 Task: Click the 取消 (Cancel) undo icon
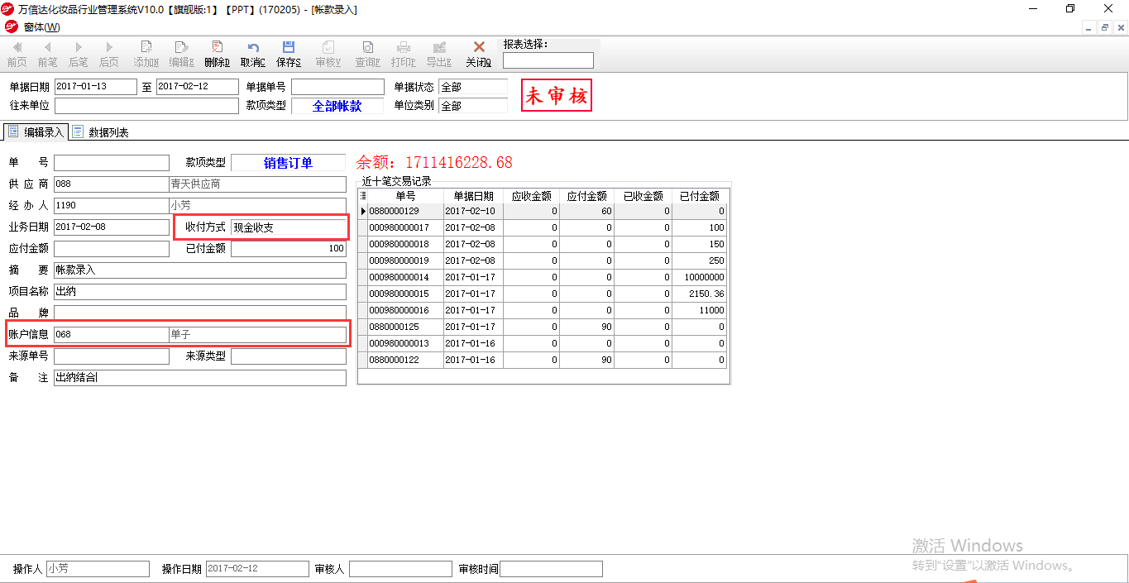pos(253,48)
